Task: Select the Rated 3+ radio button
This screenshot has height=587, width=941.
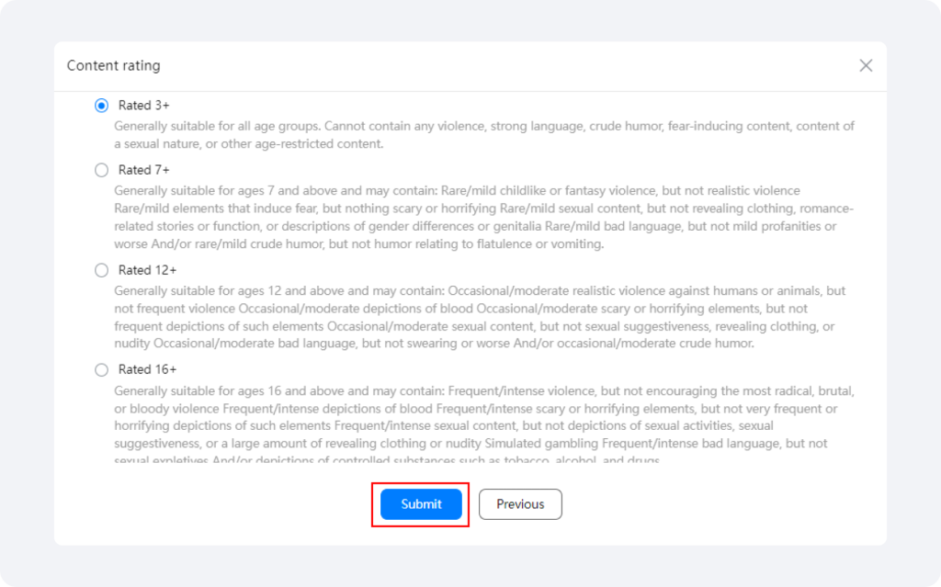Action: click(x=101, y=106)
